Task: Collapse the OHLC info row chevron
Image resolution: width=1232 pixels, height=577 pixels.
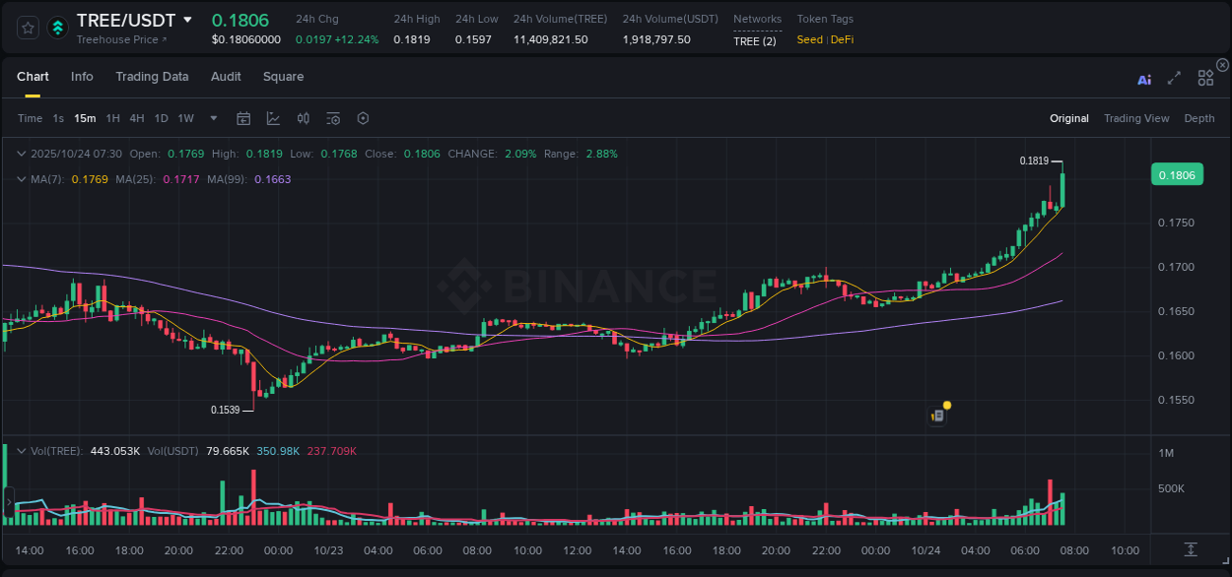Action: pyautogui.click(x=22, y=154)
